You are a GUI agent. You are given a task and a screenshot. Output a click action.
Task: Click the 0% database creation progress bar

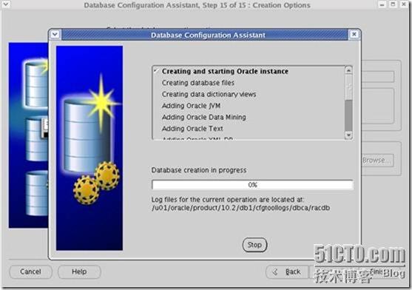coord(252,185)
